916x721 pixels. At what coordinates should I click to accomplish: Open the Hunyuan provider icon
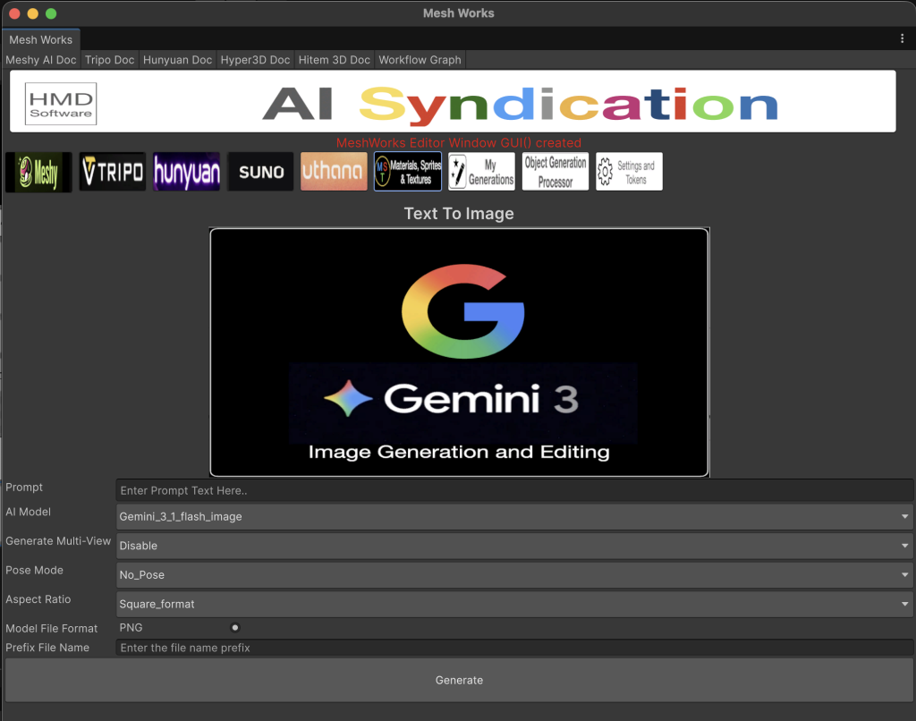[x=186, y=172]
